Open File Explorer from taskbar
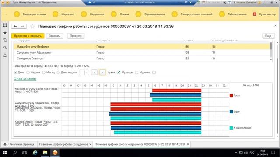Screen dimensions: 280x157 click(45, 153)
